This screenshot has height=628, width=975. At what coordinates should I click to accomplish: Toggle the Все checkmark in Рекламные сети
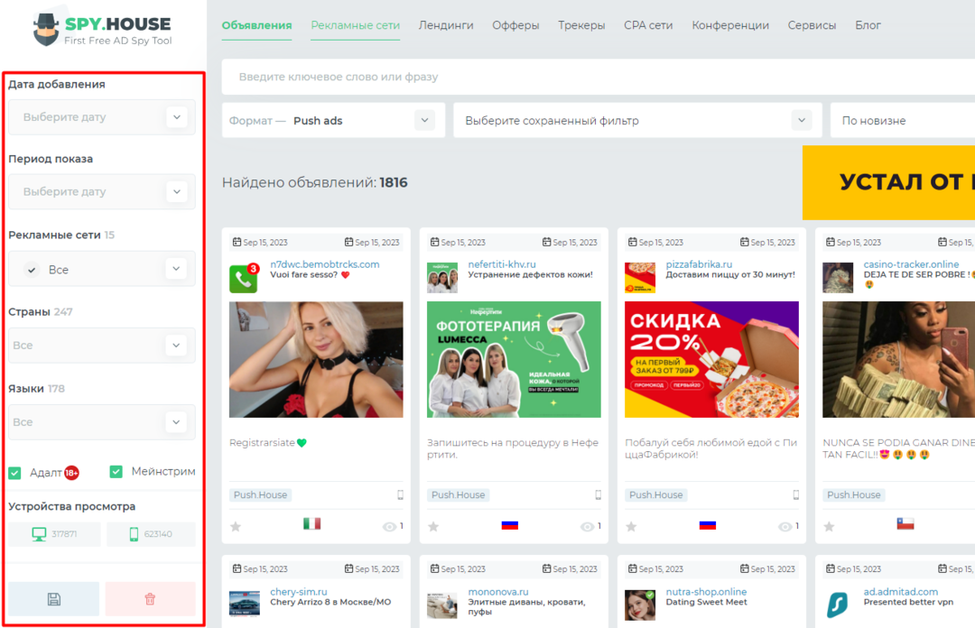coord(32,270)
